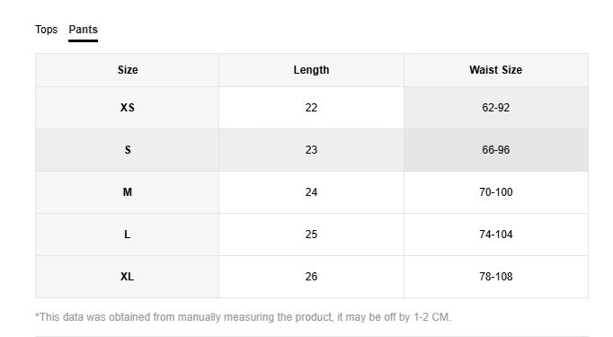Click waist size 74-104 cell
This screenshot has height=337, width=613.
point(496,235)
